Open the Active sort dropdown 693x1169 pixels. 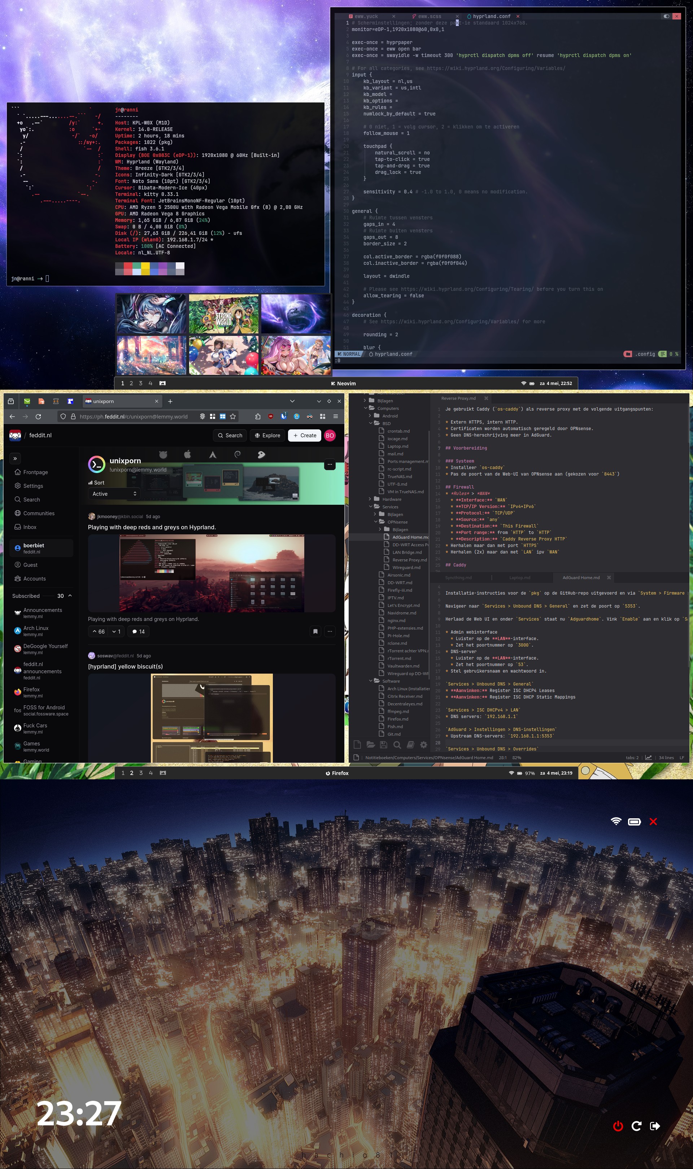pos(114,494)
